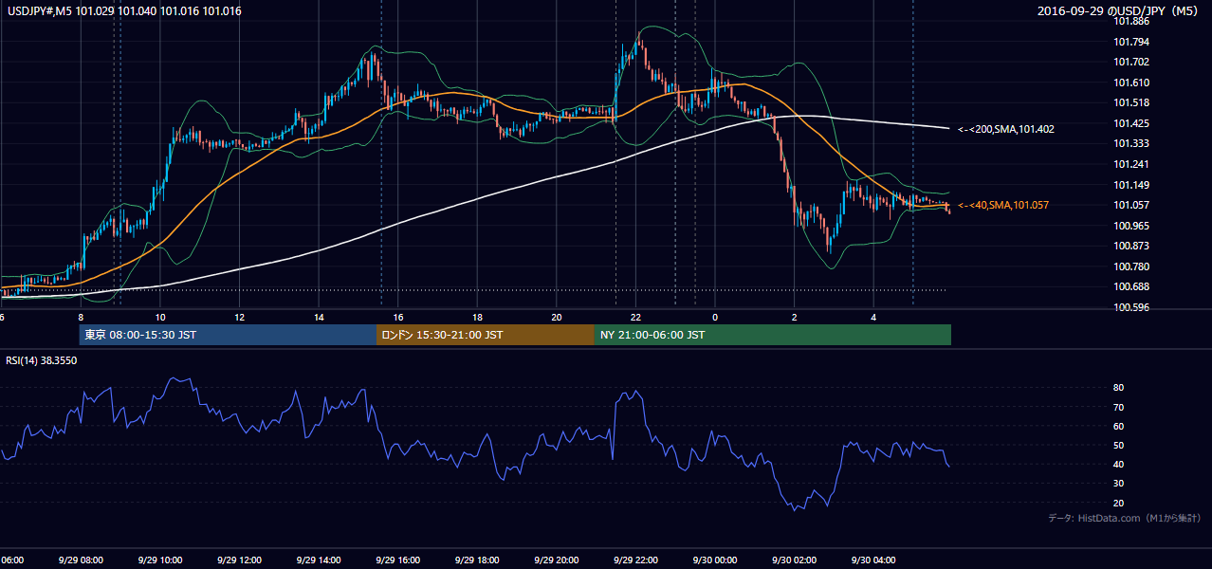
Task: Click price level 101.425 on axis
Action: [x=1131, y=123]
